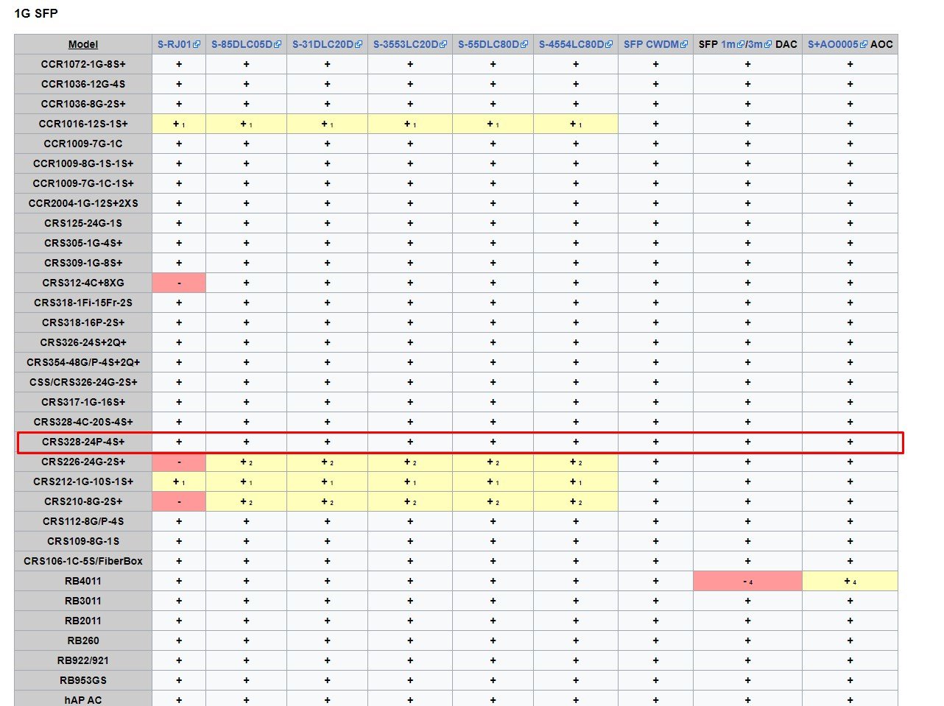Open the S+AO0005 AOC link
Screen dimensions: 944x706
pos(834,44)
